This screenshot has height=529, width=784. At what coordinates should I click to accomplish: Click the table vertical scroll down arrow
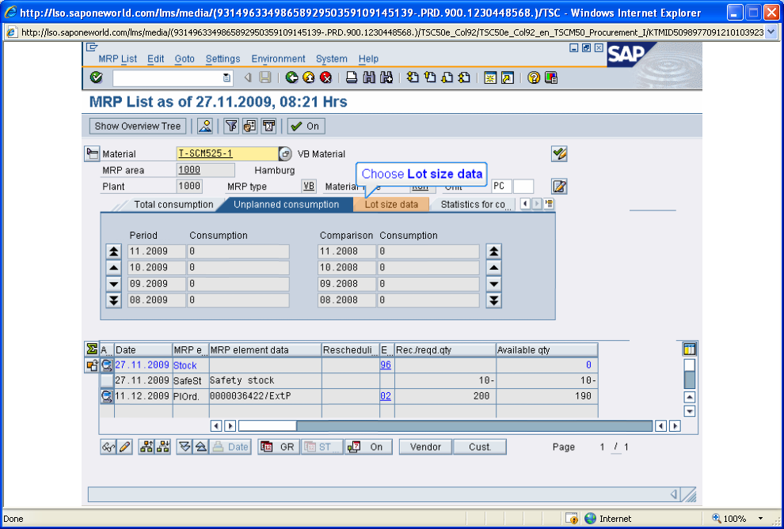[690, 412]
